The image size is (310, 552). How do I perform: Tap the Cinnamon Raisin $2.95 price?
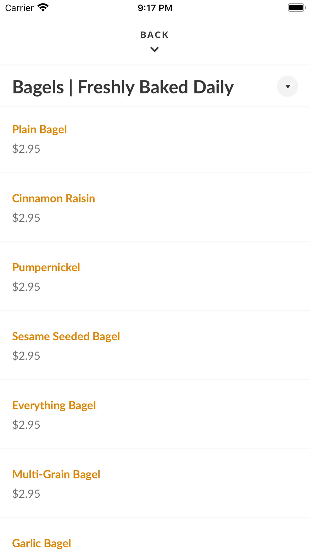coord(26,218)
